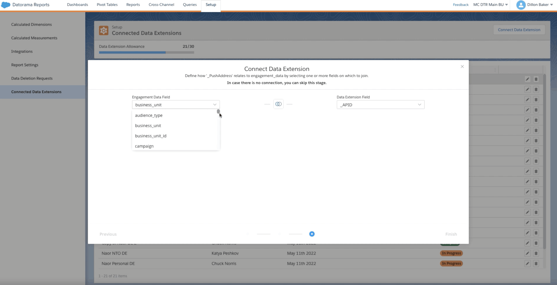Click the Connect Data Extension button

point(519,30)
